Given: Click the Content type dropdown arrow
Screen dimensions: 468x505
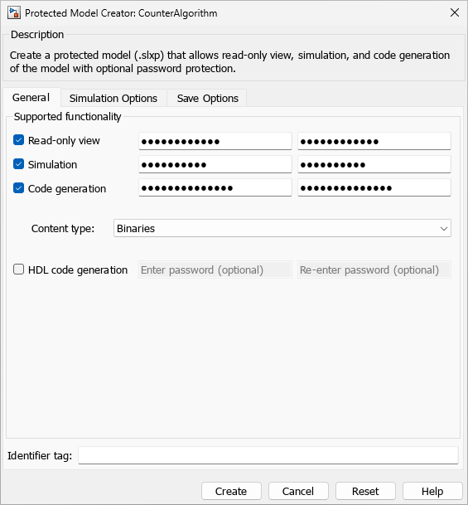Looking at the screenshot, I should [x=444, y=229].
